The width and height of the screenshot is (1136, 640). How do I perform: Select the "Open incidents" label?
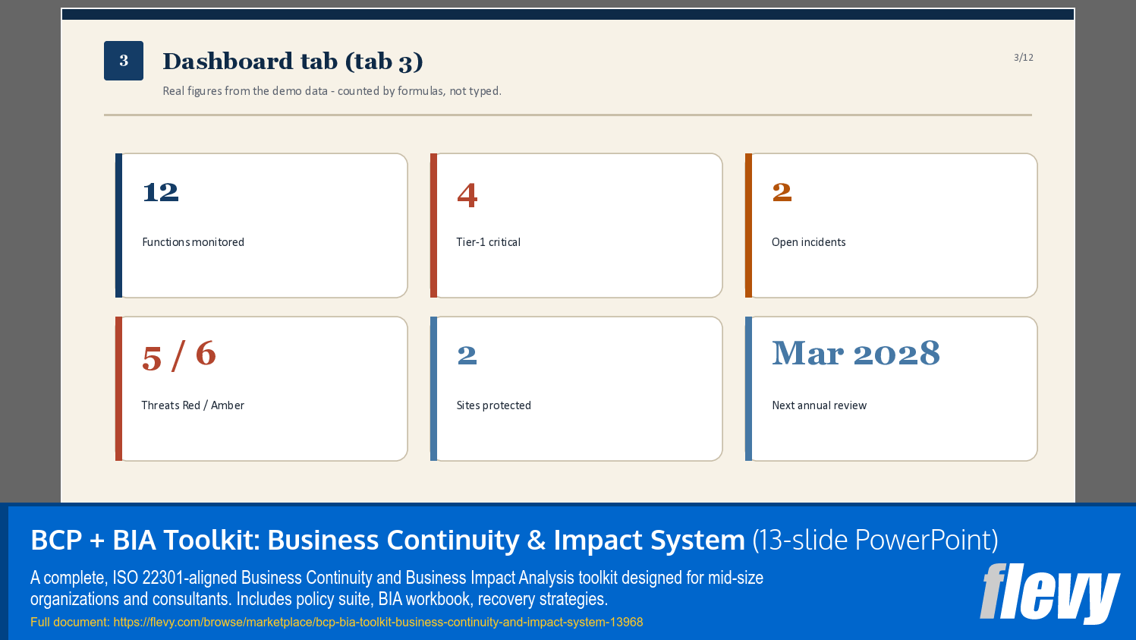[808, 242]
